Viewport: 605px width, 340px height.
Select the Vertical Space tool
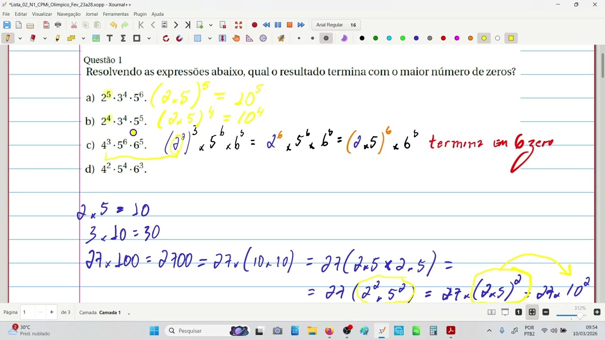[x=223, y=38]
